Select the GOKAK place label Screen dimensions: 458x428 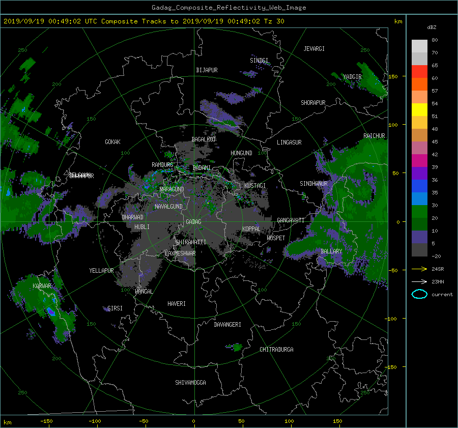(x=112, y=142)
